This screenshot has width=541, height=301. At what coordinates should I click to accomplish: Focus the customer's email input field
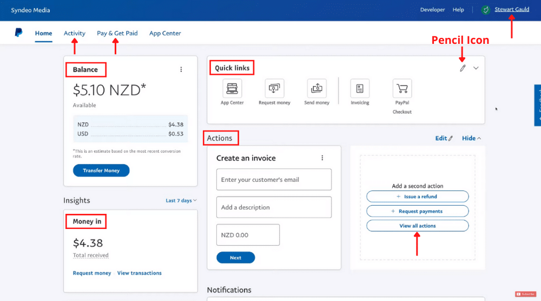(x=274, y=180)
